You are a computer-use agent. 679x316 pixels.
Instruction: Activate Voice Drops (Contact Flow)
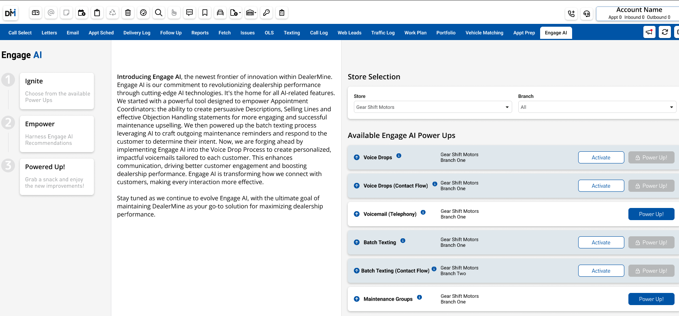tap(601, 186)
